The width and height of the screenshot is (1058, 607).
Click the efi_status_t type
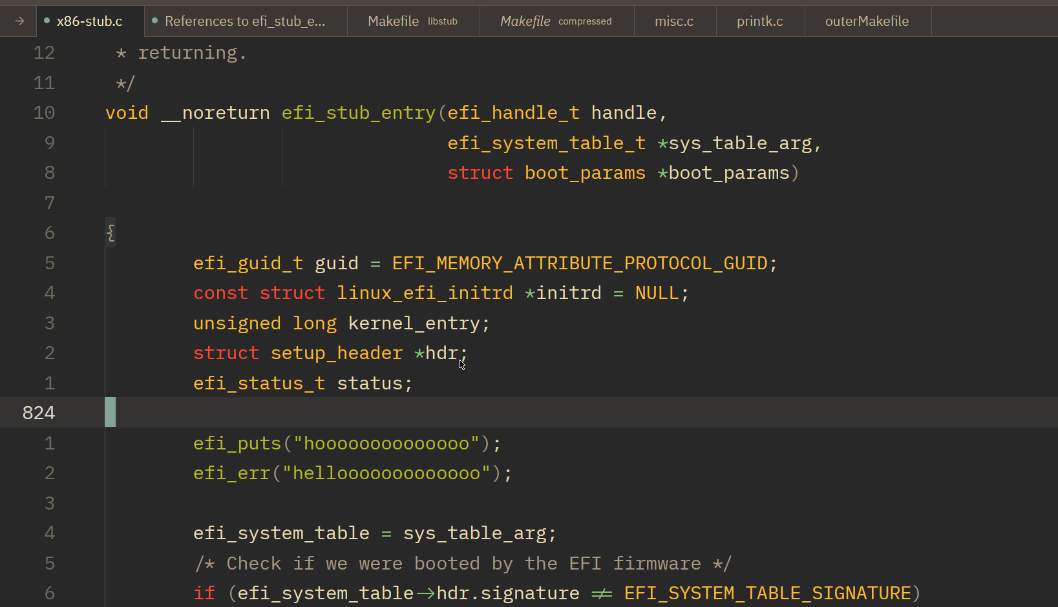tap(259, 384)
